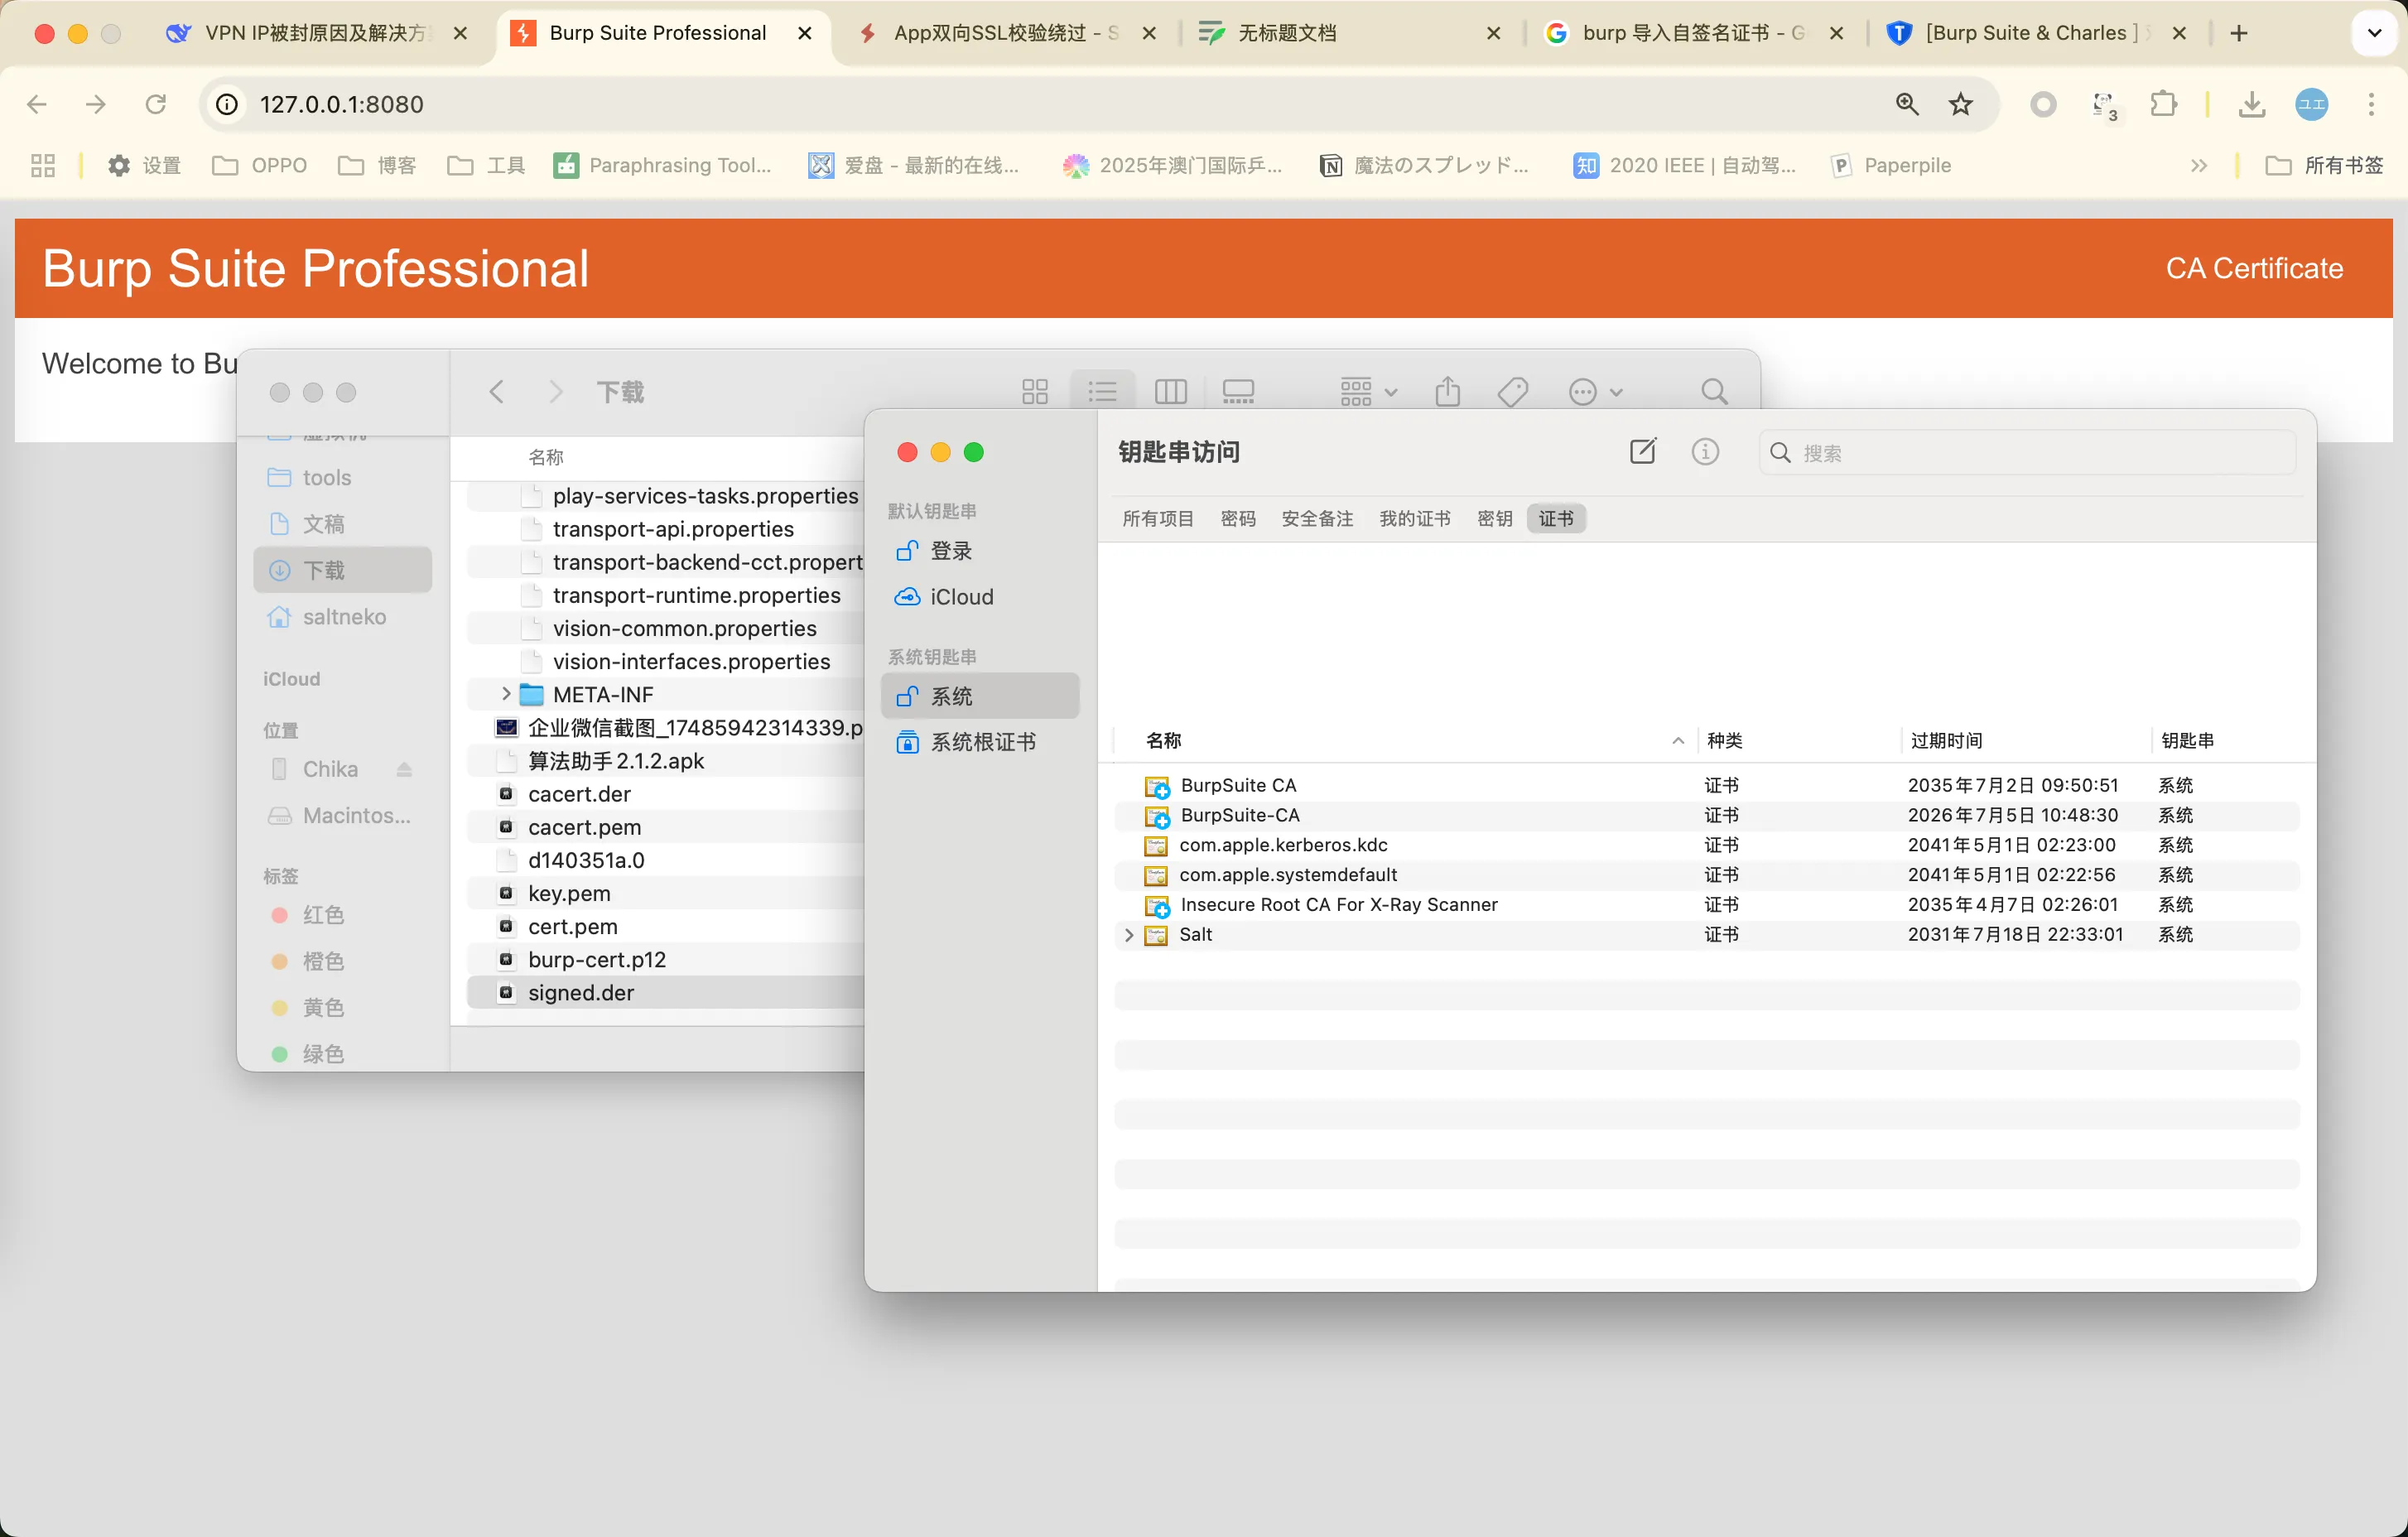Select the 系统 keychain in sidebar
2408x1537 pixels.
coord(980,696)
